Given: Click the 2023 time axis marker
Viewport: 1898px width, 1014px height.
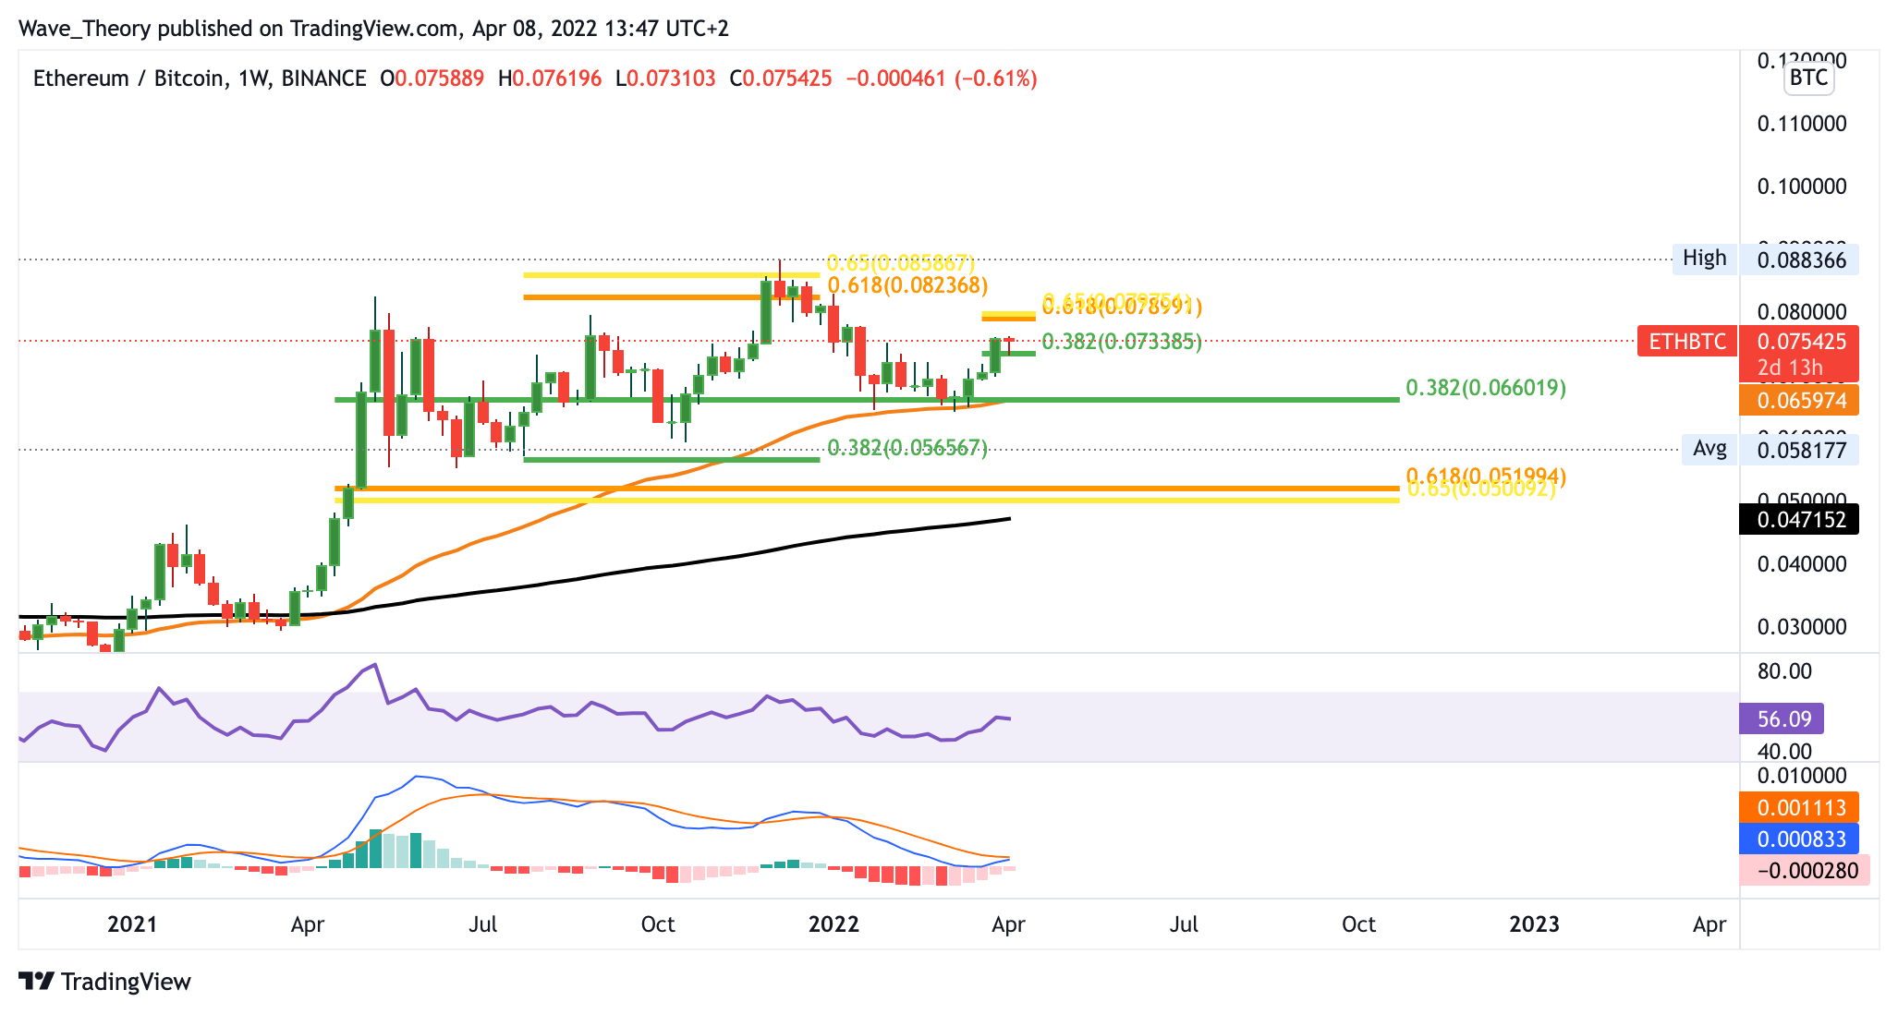Looking at the screenshot, I should (1534, 924).
